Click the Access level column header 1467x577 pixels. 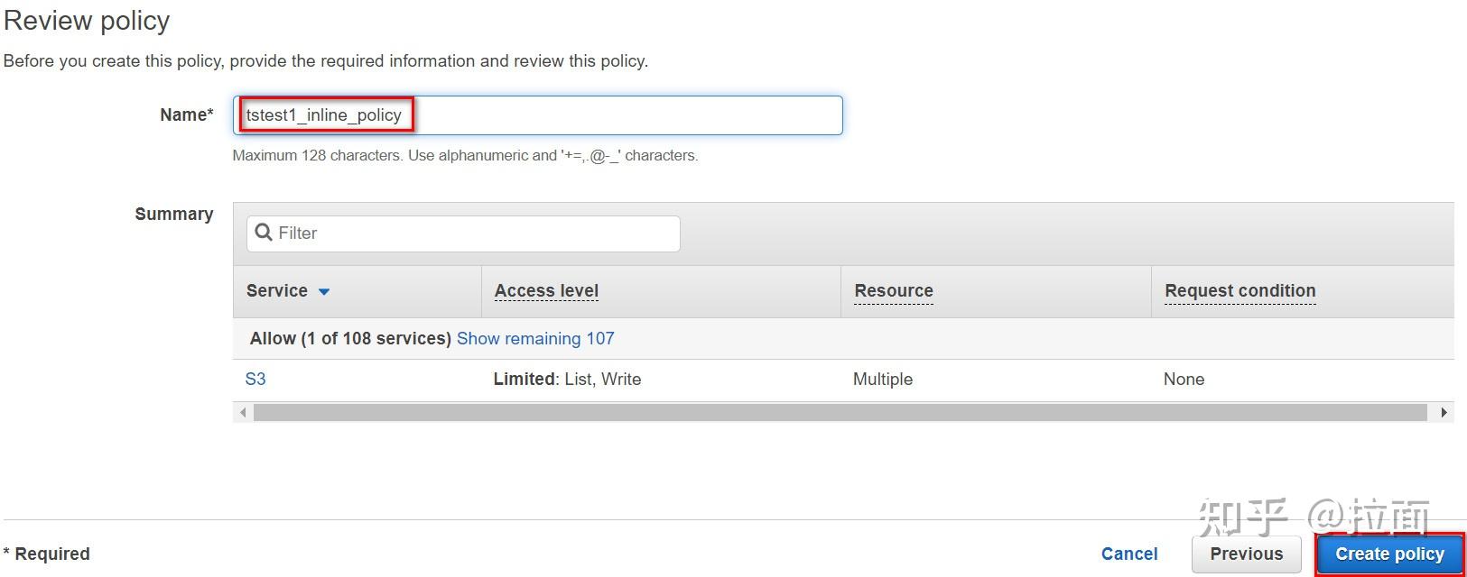[546, 290]
